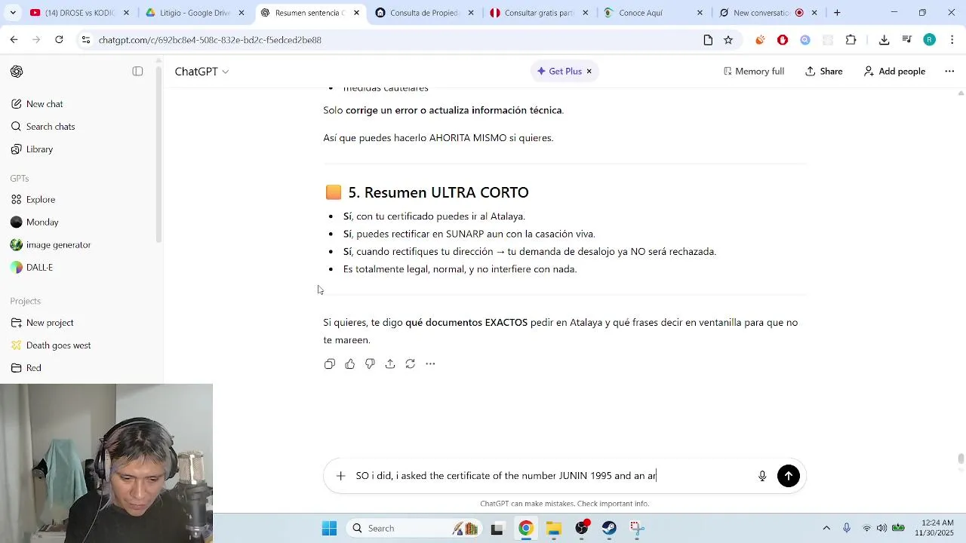Switch to the Consulta de Propiedad tab
966x543 pixels.
(x=425, y=13)
